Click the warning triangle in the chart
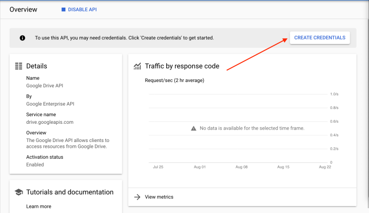 tap(194, 129)
